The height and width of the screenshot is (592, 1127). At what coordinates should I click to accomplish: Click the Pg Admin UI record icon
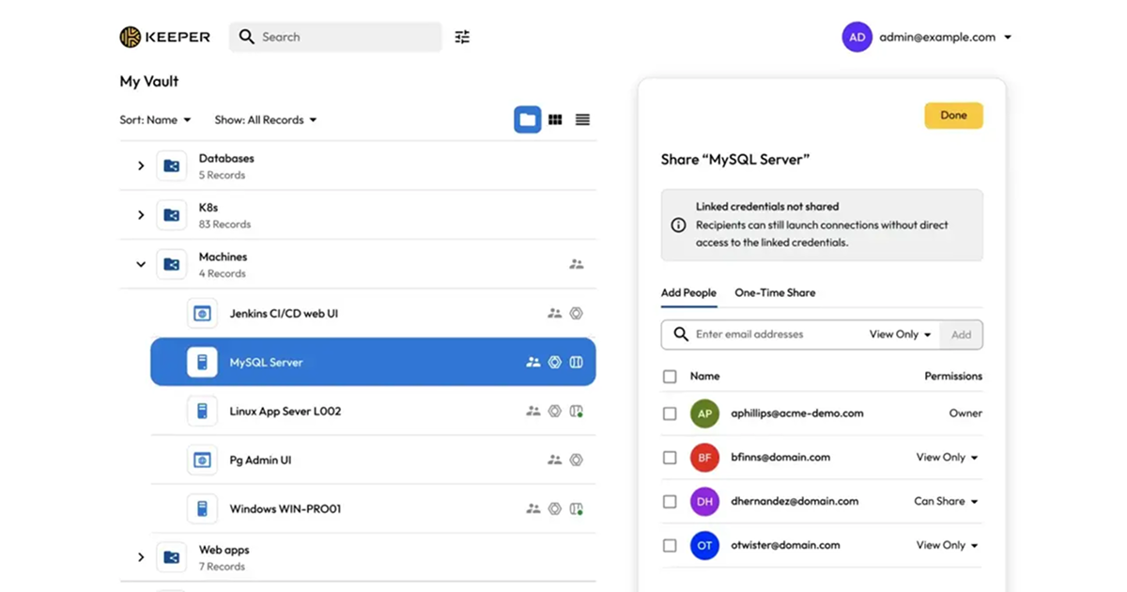tap(202, 460)
